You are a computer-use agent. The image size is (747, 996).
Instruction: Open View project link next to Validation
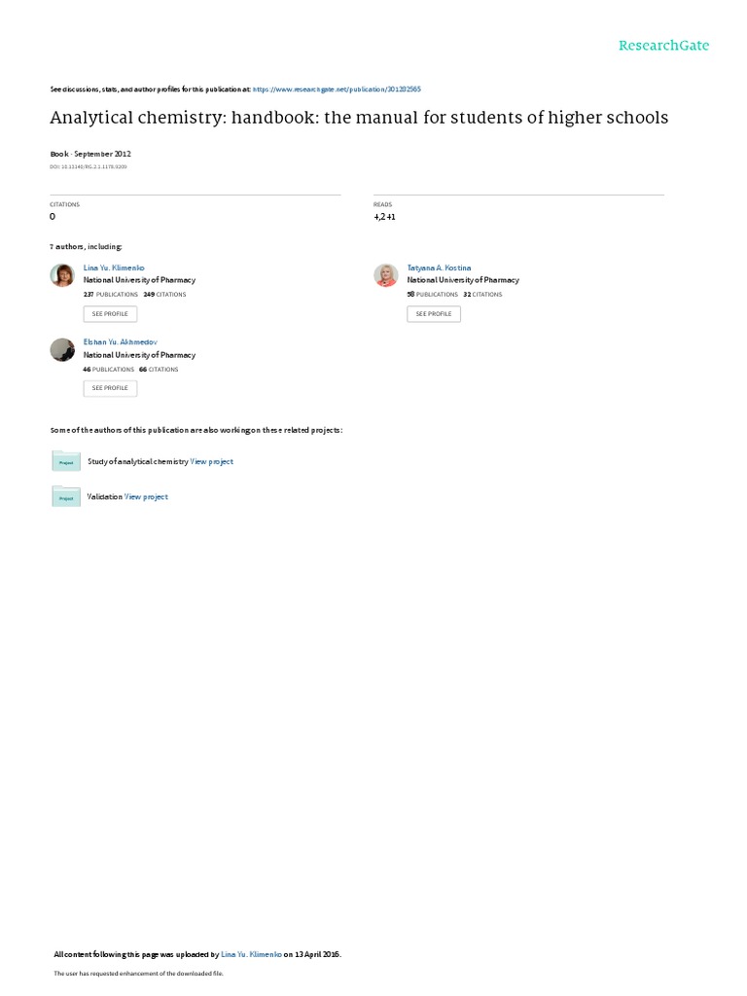pos(146,497)
